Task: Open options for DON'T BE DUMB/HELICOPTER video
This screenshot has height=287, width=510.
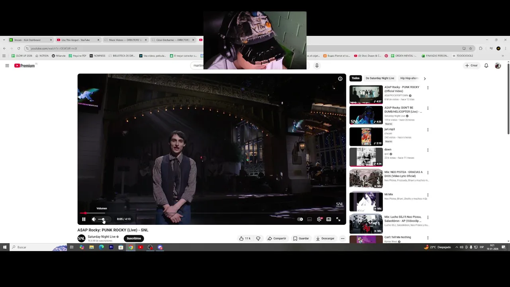Action: point(428,108)
